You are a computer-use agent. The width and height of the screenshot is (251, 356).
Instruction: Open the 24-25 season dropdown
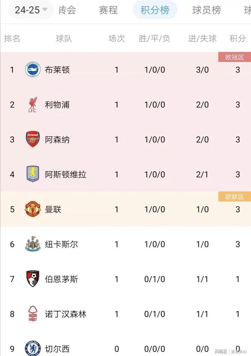31,10
